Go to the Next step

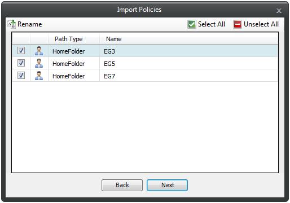click(x=167, y=185)
